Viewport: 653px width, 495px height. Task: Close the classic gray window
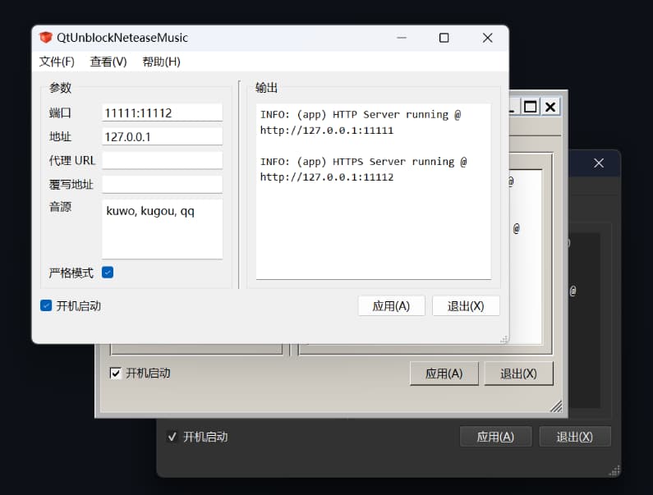(550, 107)
